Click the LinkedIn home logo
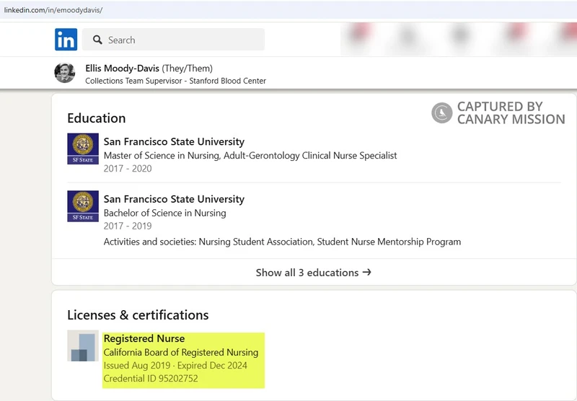Image resolution: width=577 pixels, height=401 pixels. click(x=66, y=40)
